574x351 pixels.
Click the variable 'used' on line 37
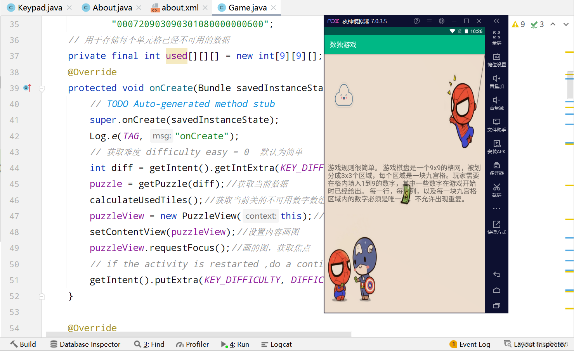(177, 56)
